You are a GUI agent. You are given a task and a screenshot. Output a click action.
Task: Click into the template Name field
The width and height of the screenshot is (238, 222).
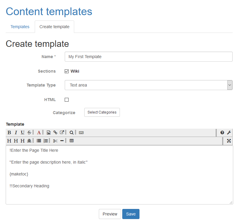148,57
